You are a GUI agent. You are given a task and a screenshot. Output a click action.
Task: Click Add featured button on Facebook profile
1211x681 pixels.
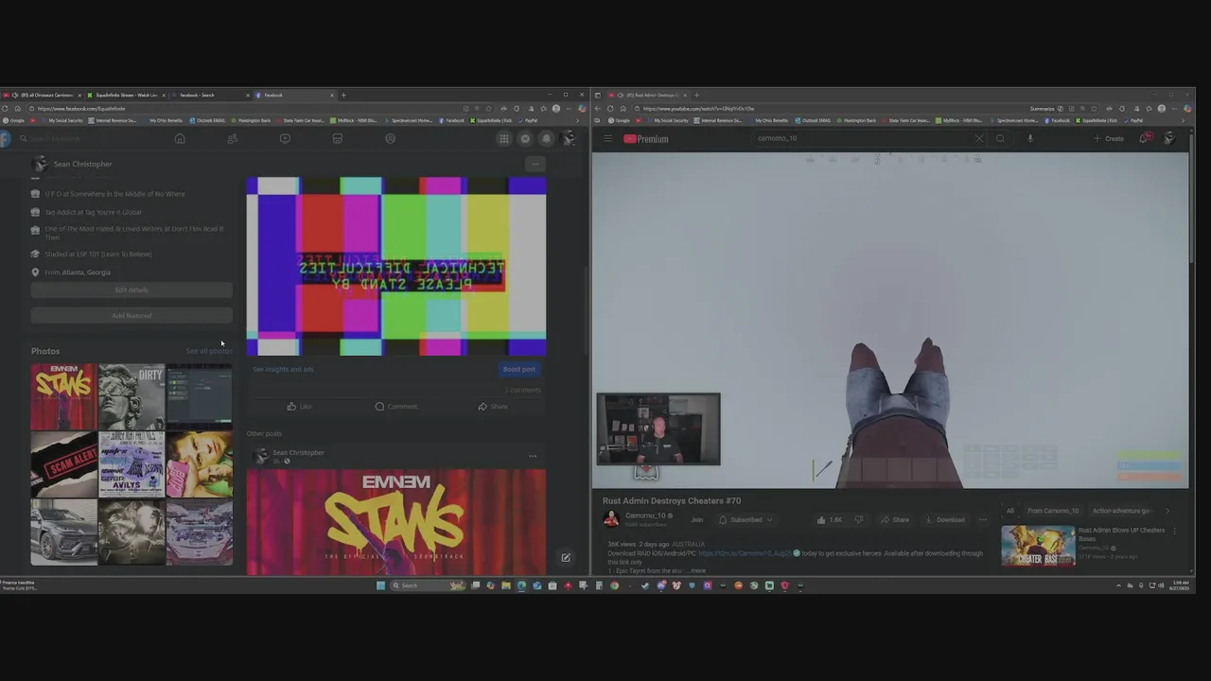[x=132, y=316]
